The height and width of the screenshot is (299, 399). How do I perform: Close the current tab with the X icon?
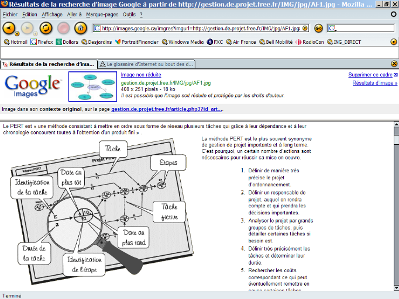pos(394,64)
